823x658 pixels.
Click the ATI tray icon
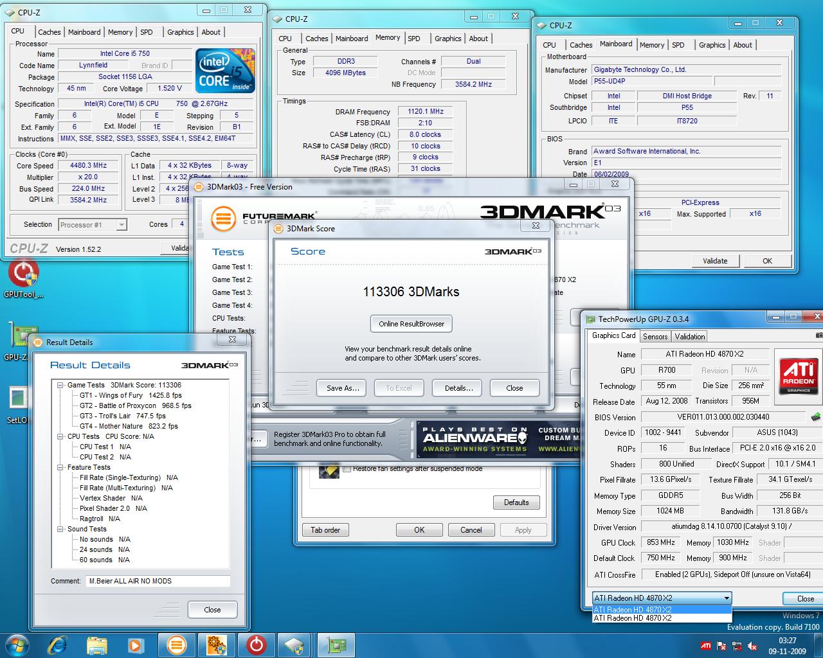705,646
